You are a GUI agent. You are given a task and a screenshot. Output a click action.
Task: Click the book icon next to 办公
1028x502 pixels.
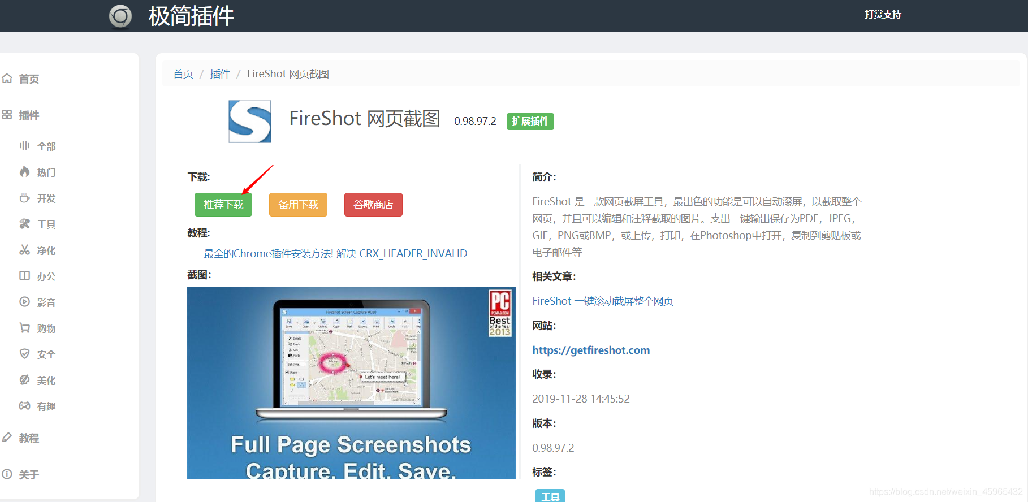coord(24,276)
